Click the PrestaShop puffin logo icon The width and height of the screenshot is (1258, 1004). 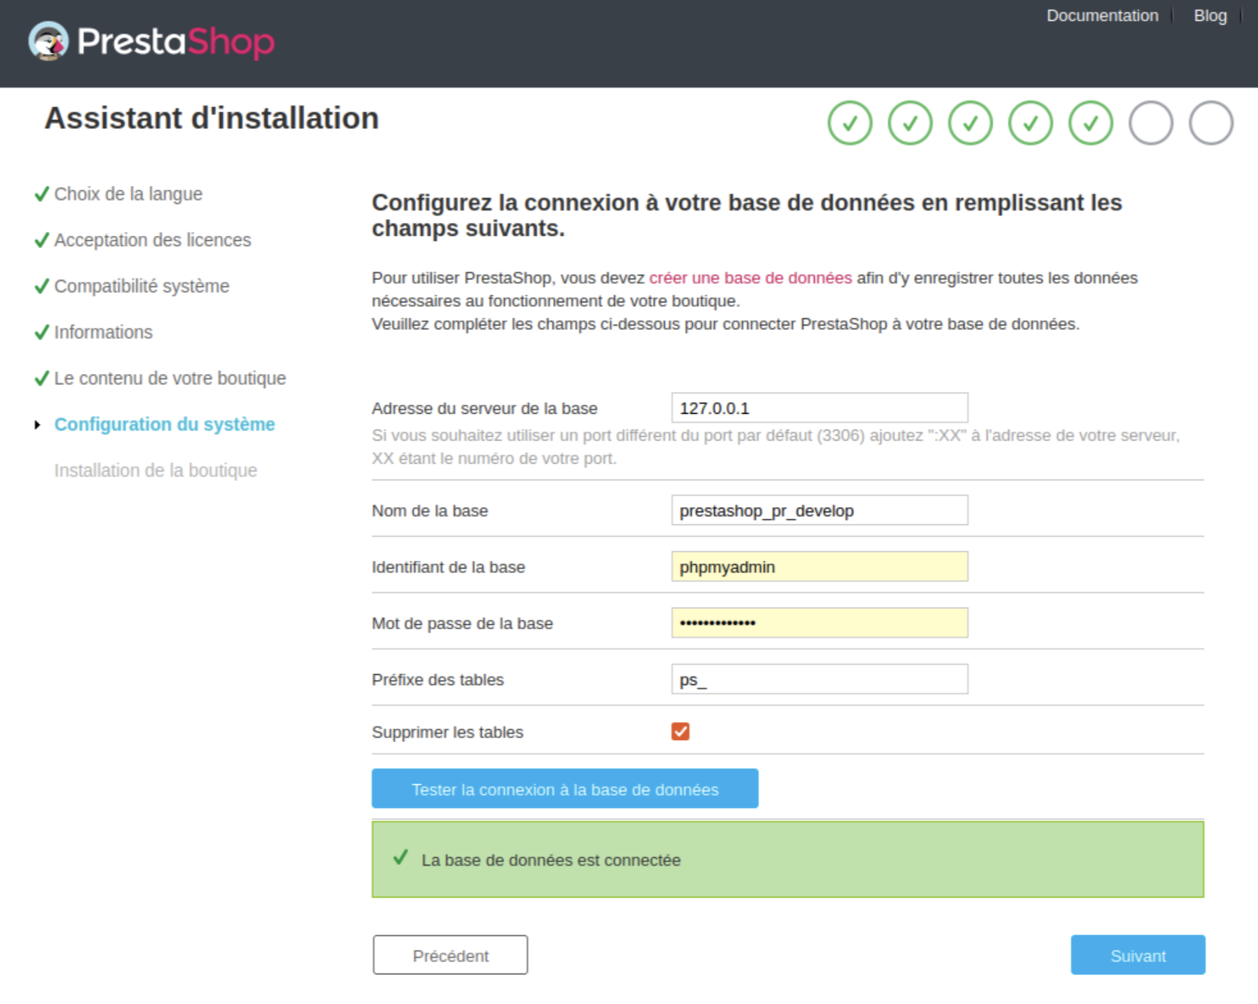point(48,41)
